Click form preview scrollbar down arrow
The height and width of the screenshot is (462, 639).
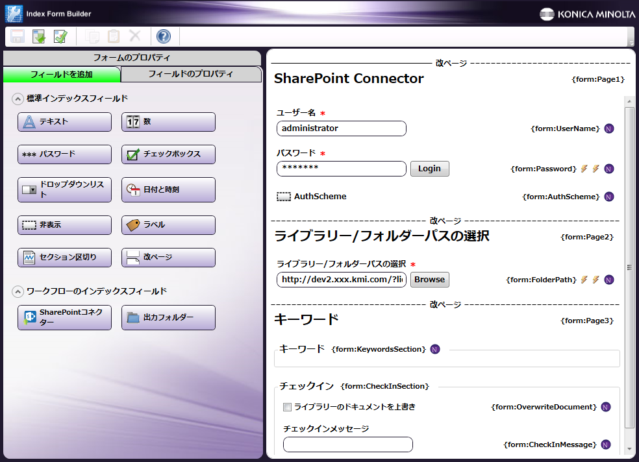point(629,449)
